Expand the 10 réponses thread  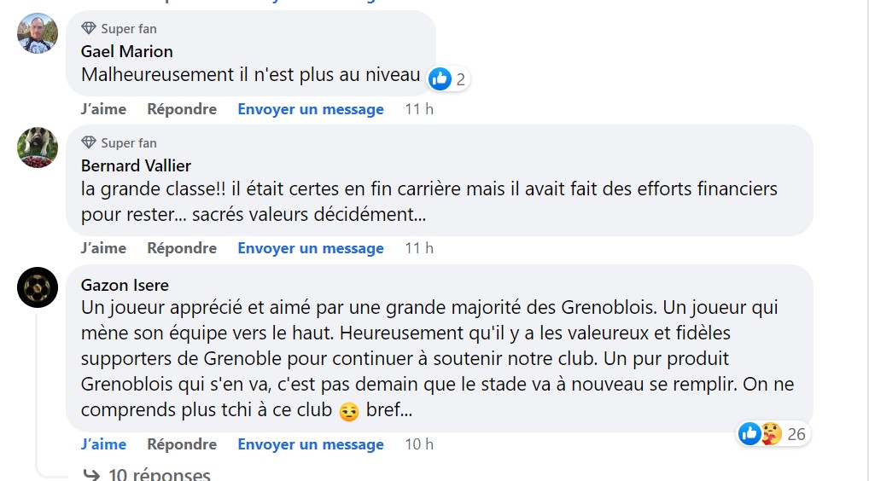coord(159,474)
